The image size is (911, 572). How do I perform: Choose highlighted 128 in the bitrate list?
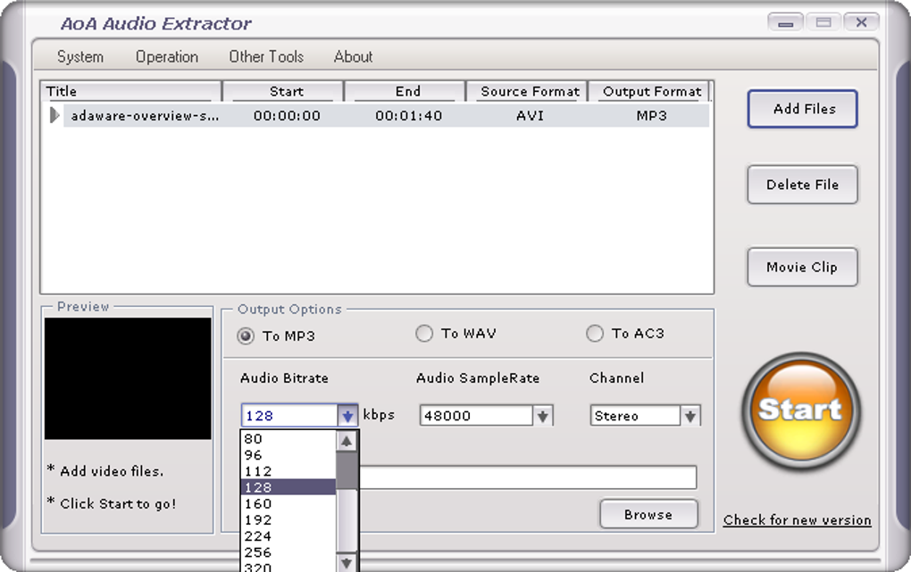pyautogui.click(x=288, y=487)
